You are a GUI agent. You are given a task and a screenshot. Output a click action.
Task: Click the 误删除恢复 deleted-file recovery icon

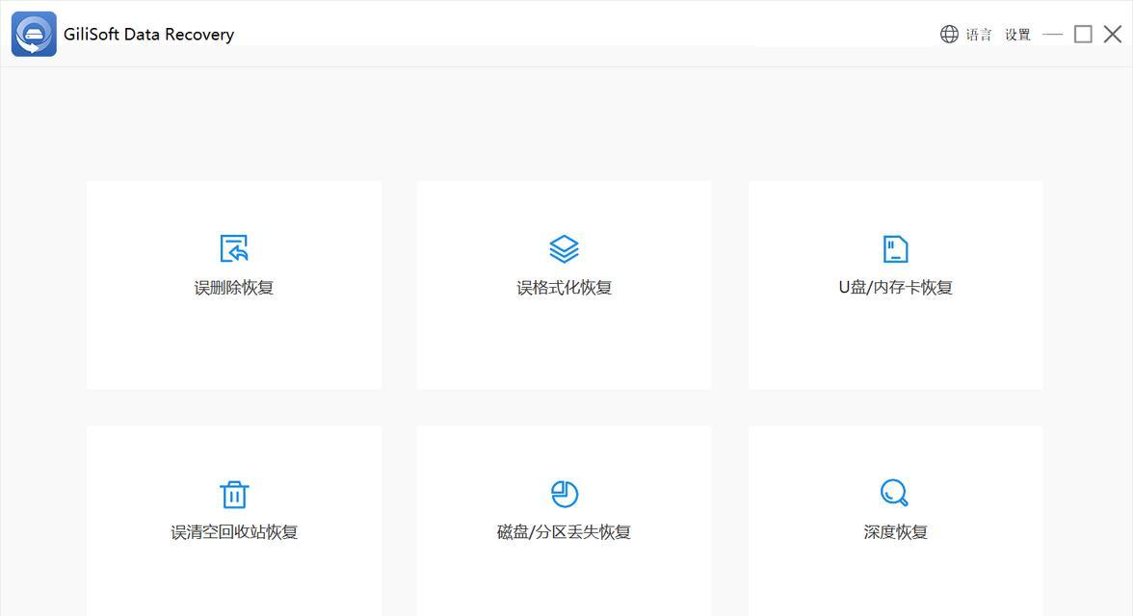[x=233, y=248]
